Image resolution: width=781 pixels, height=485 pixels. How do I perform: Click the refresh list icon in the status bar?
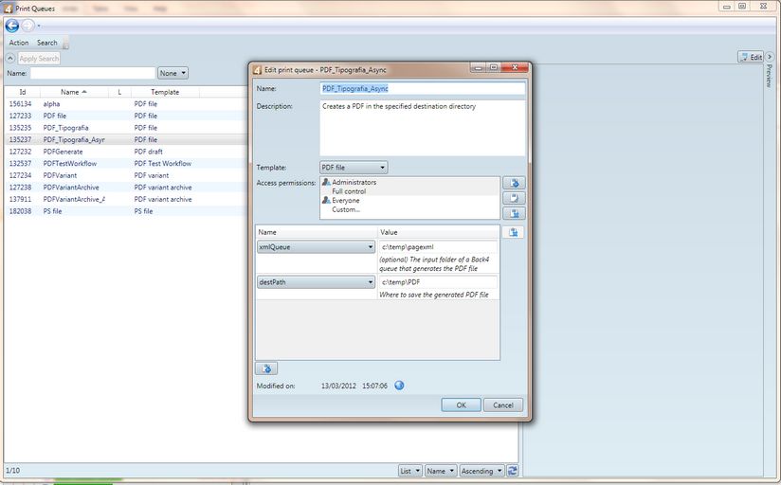[x=513, y=470]
